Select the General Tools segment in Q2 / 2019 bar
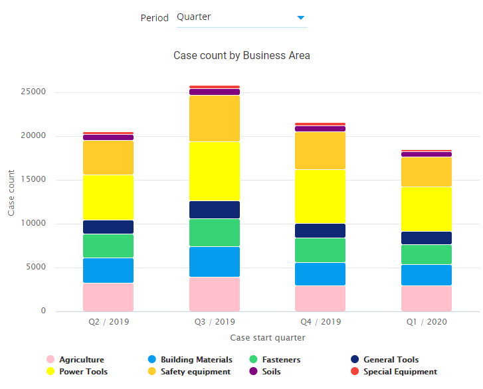The width and height of the screenshot is (483, 389). (108, 227)
